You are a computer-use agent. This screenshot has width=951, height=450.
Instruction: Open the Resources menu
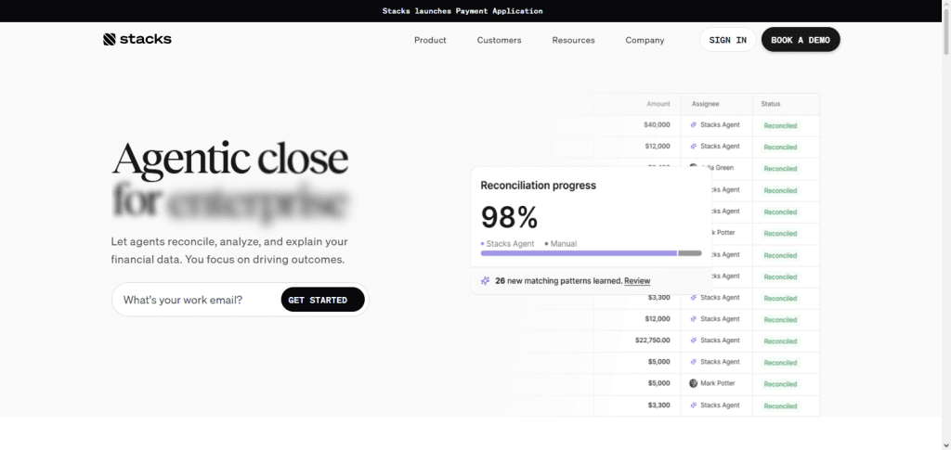(x=573, y=40)
